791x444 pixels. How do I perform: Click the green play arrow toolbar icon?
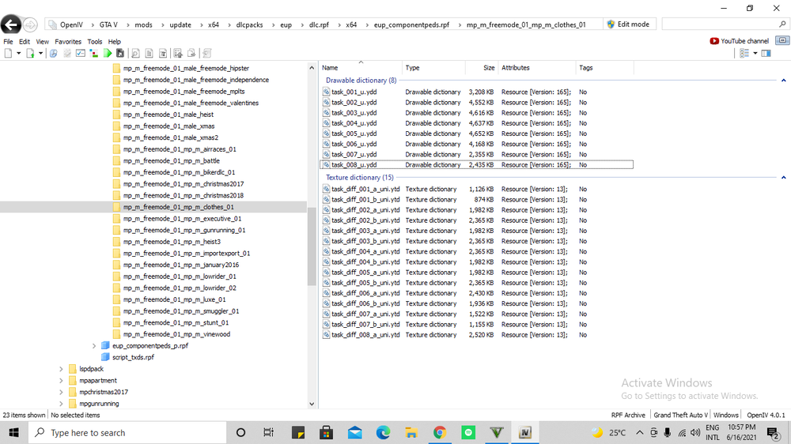[x=108, y=54]
